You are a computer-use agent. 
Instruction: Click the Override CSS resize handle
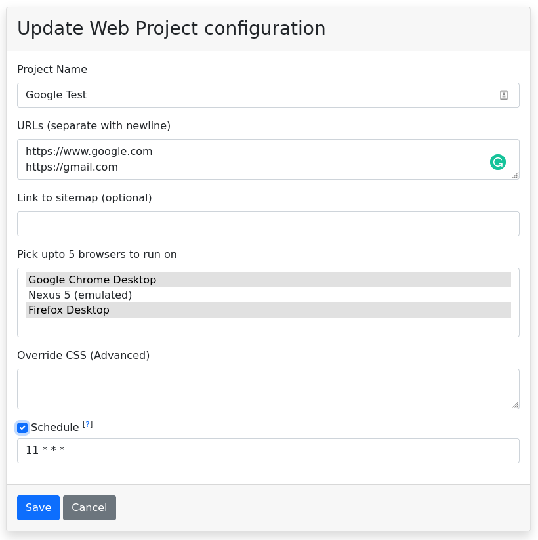click(515, 405)
